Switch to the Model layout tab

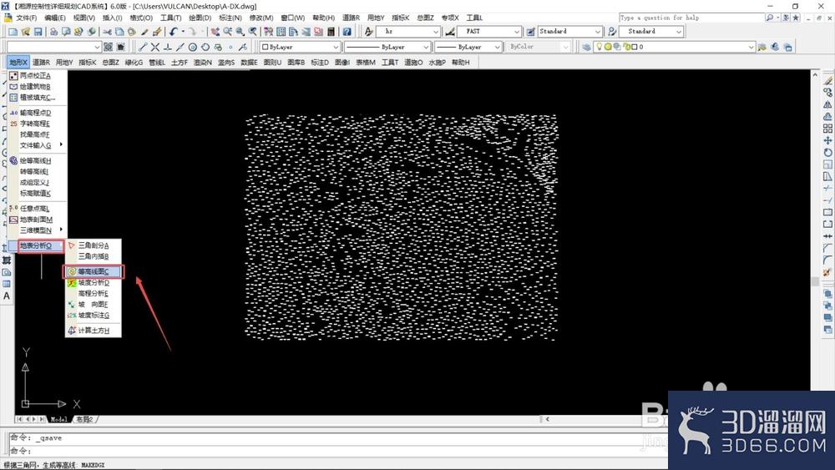[x=58, y=419]
